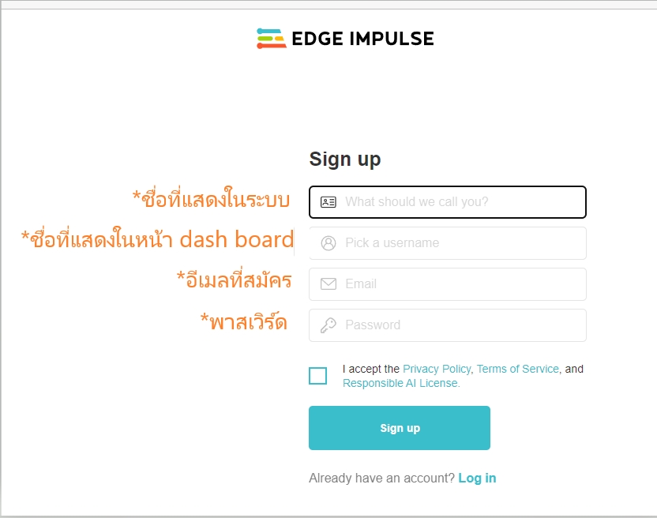This screenshot has height=518, width=657.
Task: Click the "Sign up" form heading
Action: click(345, 159)
